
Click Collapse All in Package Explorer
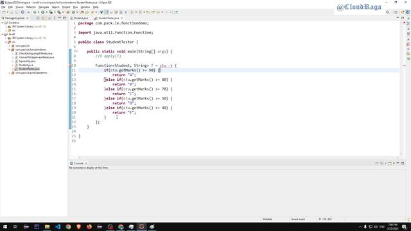tap(38, 18)
